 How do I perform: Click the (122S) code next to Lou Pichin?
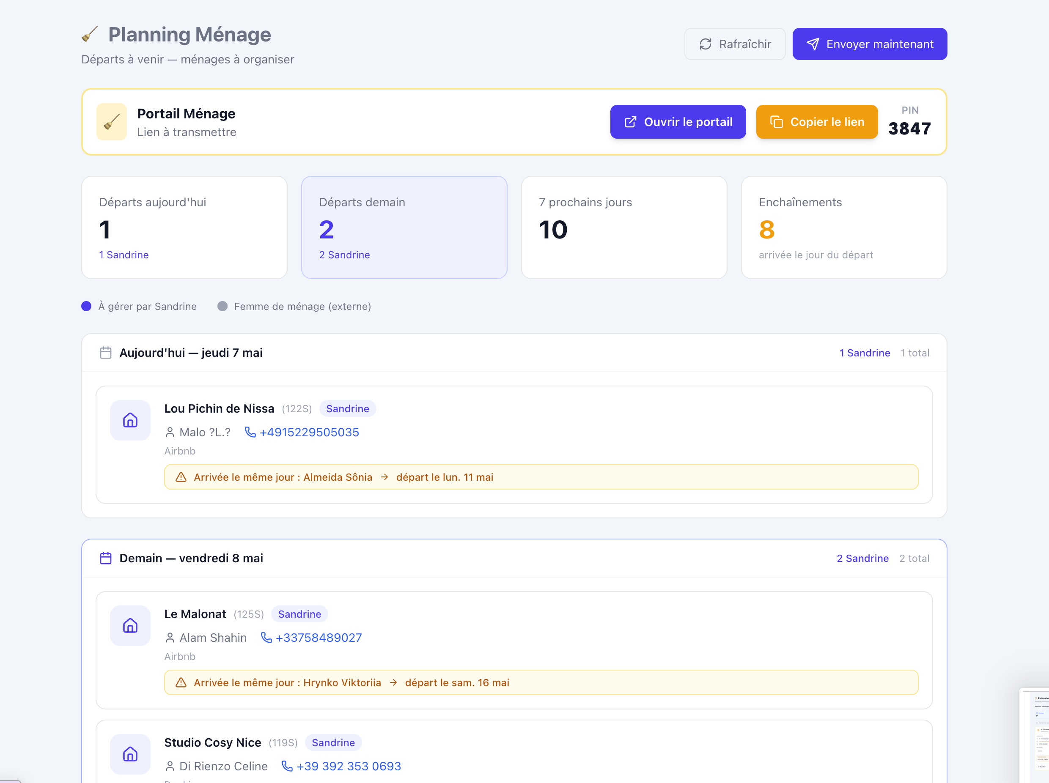coord(297,408)
